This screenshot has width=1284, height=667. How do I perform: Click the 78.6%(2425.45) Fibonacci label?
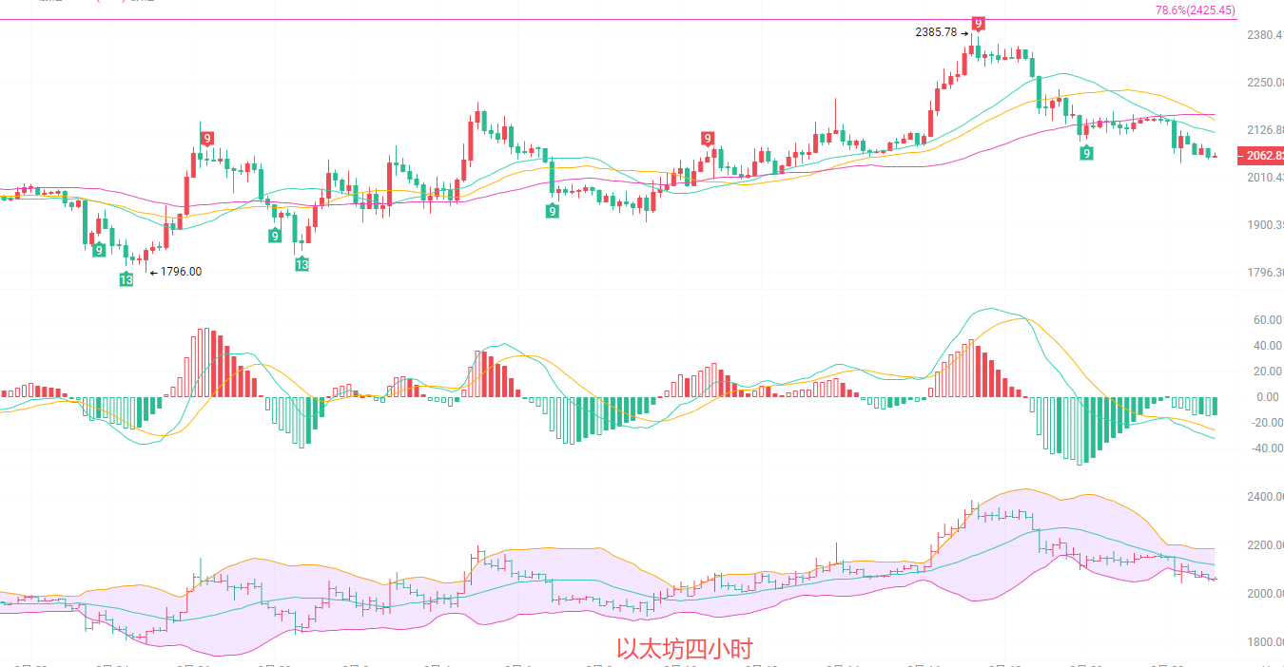1195,10
